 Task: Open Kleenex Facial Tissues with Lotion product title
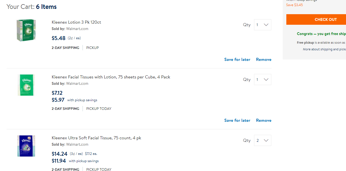coord(111,77)
